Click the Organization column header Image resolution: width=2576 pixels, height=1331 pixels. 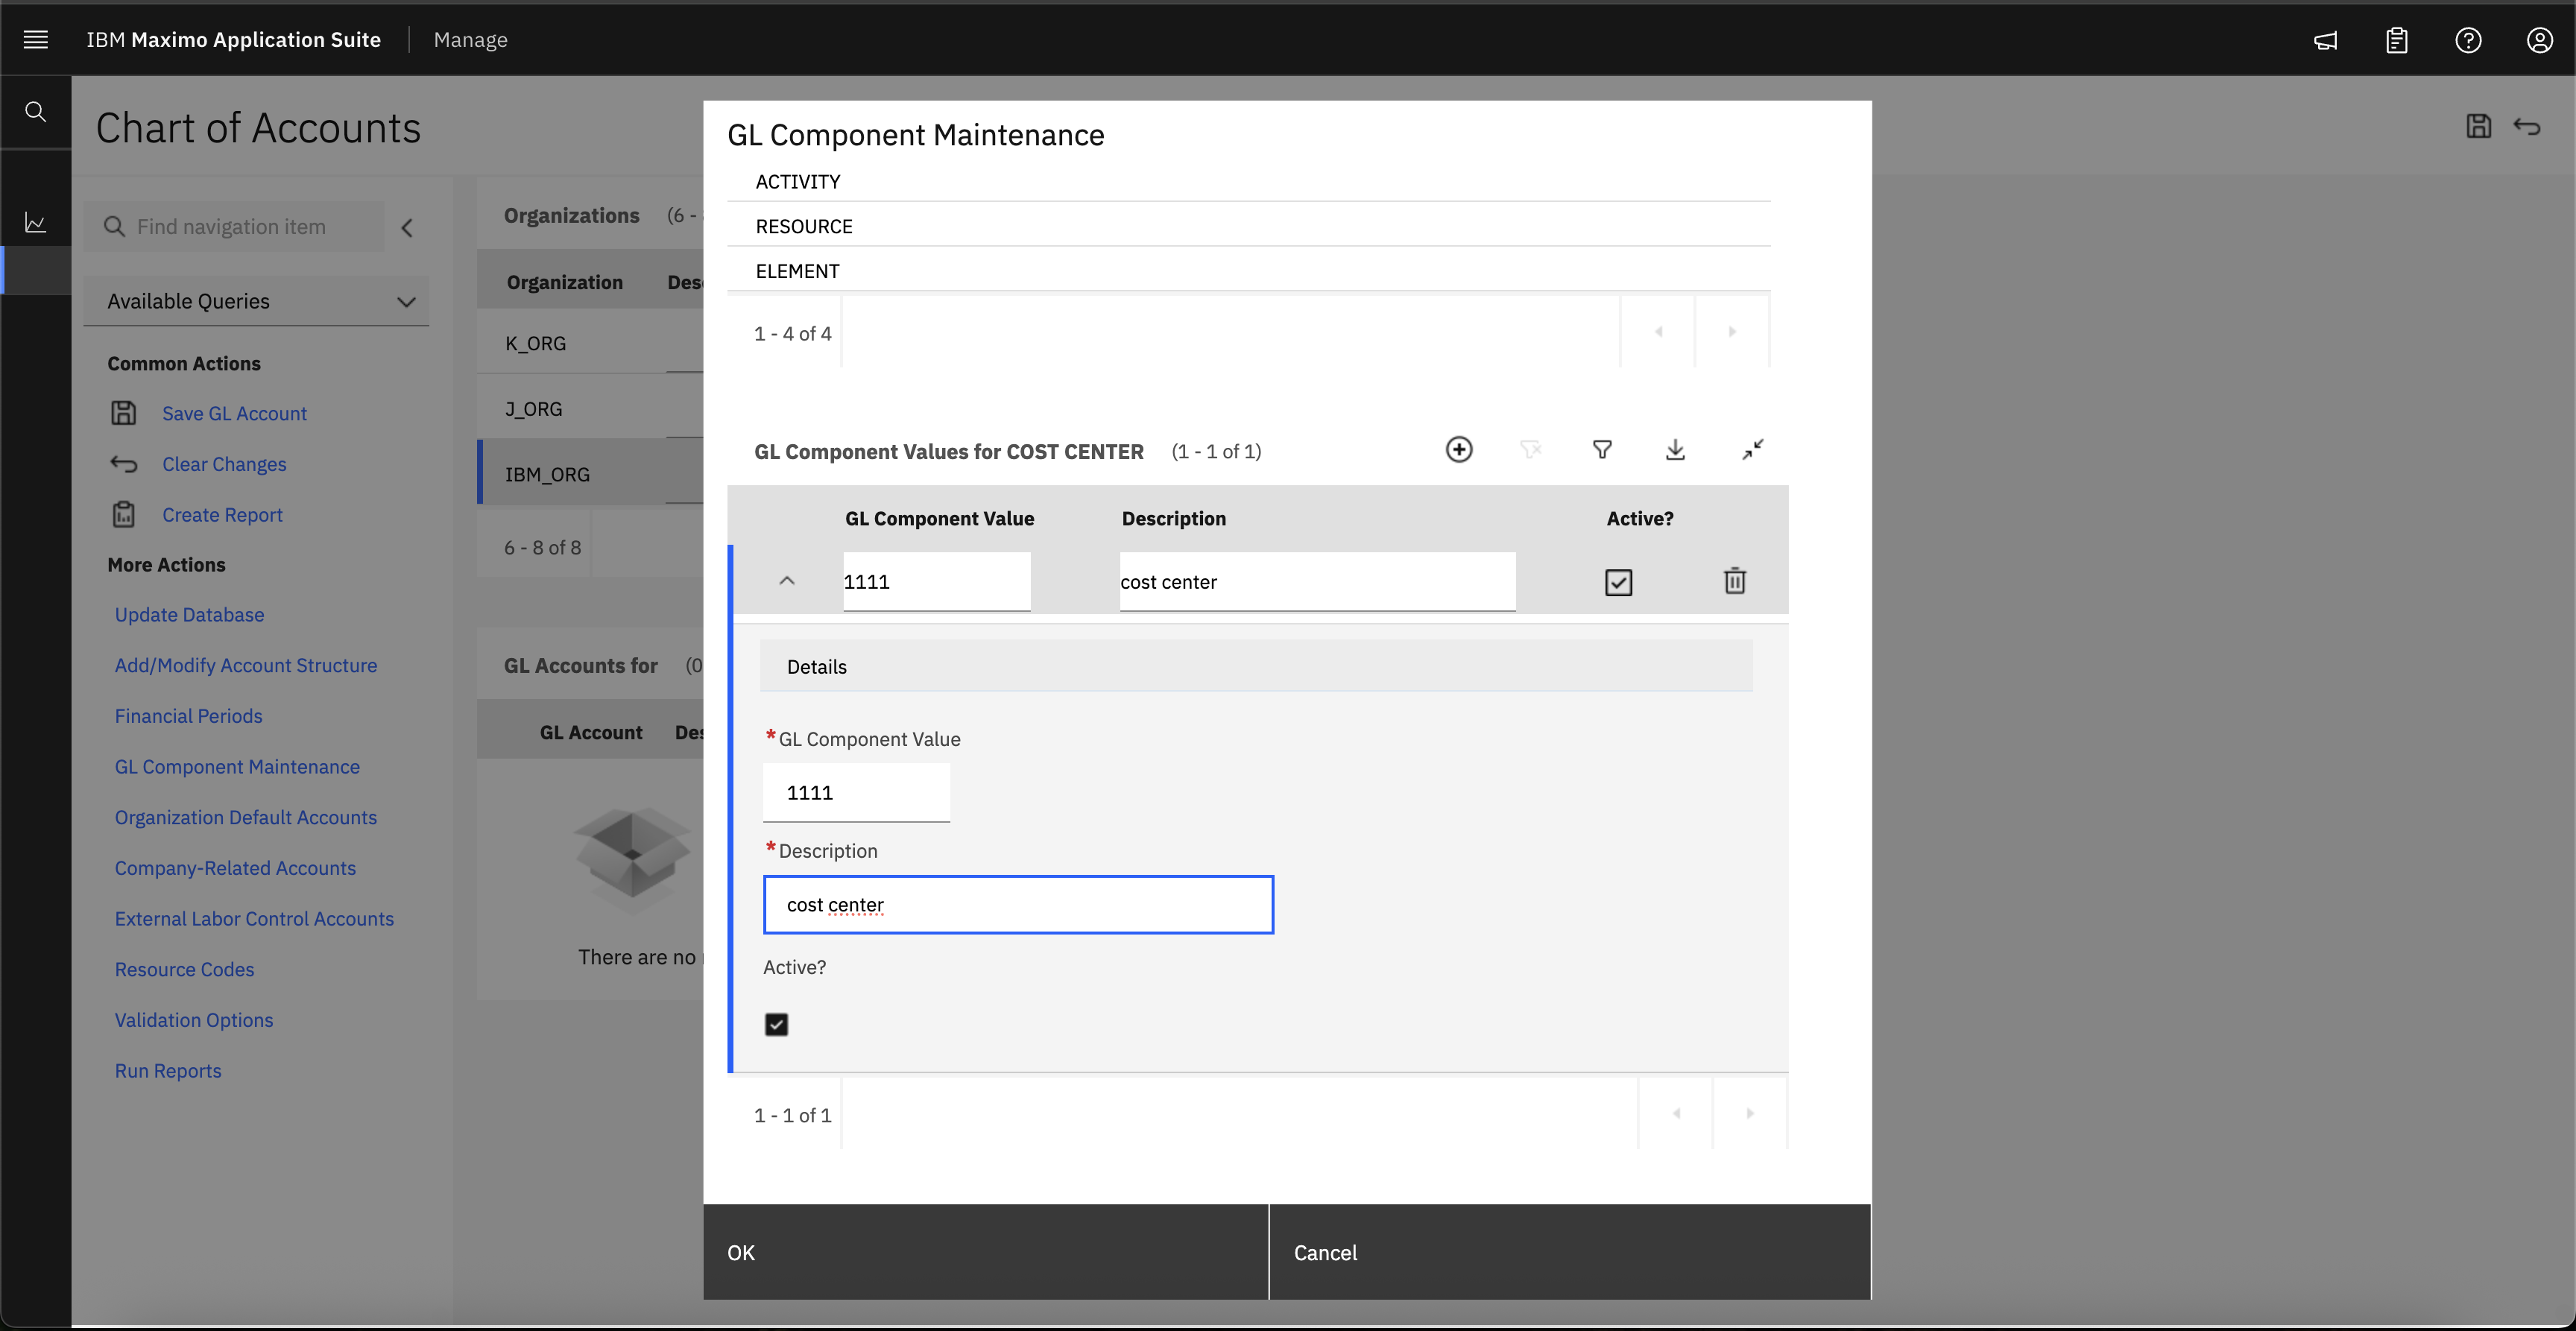click(x=564, y=282)
